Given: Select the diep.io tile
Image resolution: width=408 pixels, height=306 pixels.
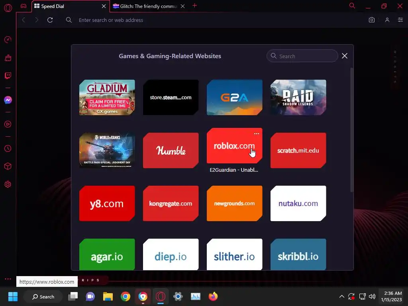Looking at the screenshot, I should [171, 255].
